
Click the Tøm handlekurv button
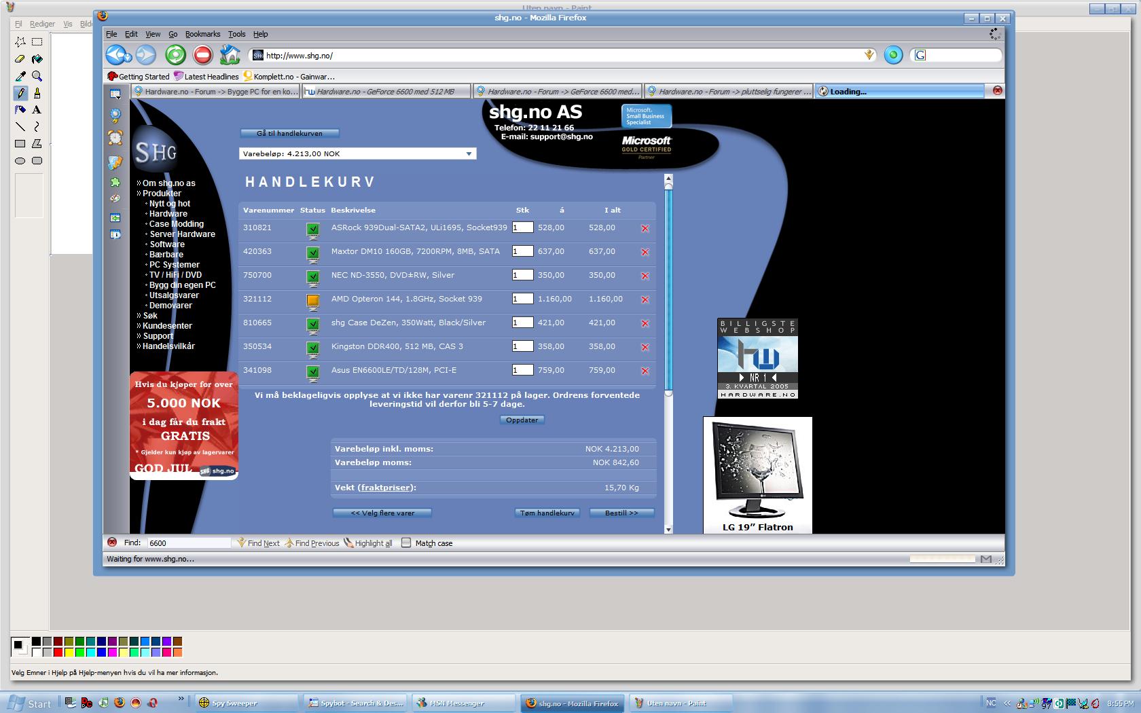tap(547, 513)
